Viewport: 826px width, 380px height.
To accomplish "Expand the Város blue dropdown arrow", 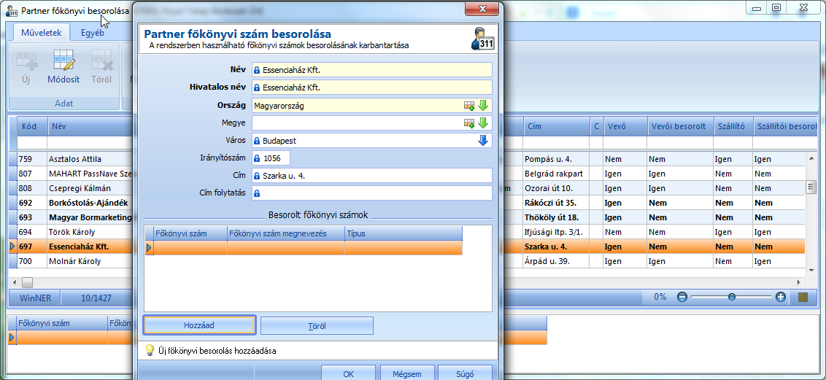I will tap(483, 141).
